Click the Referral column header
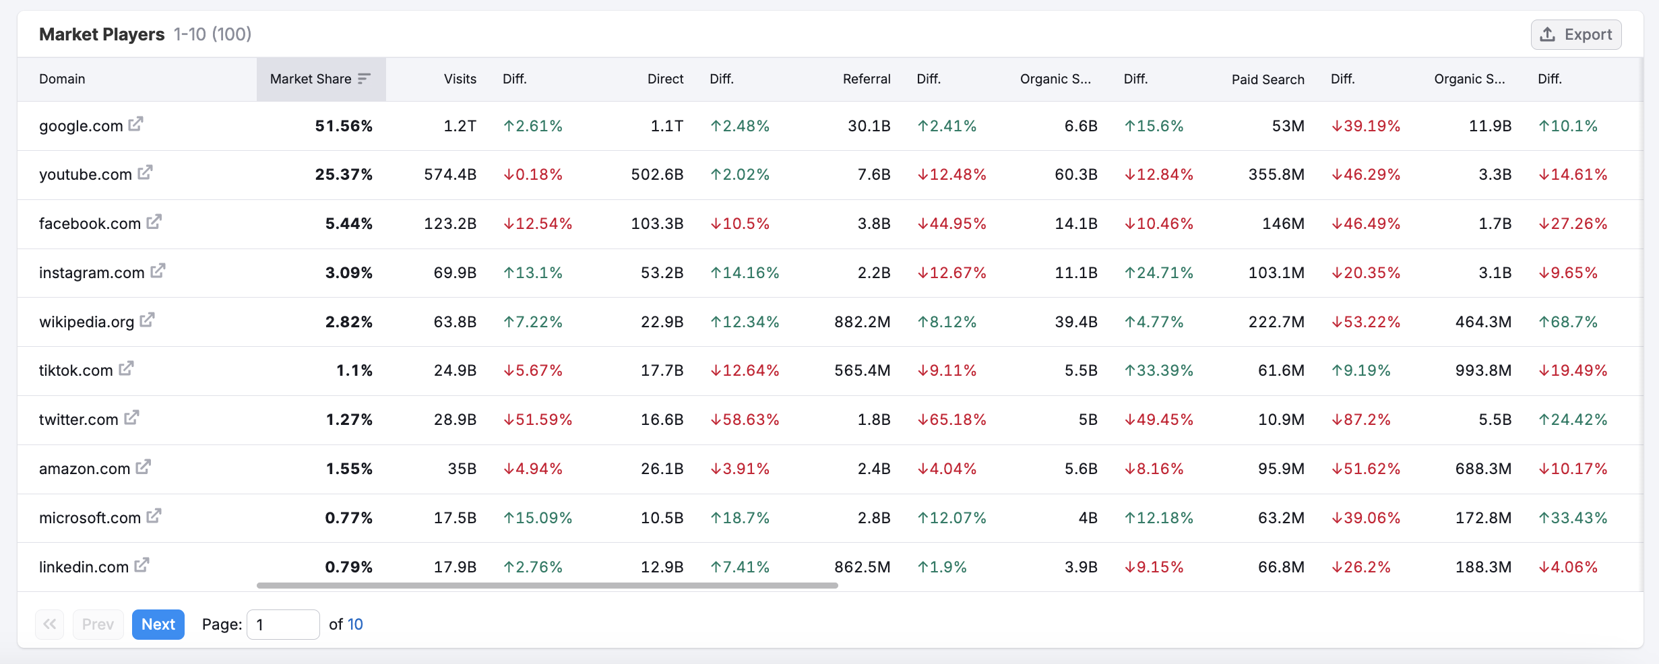The image size is (1659, 664). click(x=866, y=79)
